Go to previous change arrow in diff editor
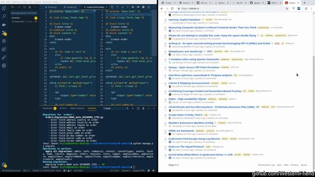This screenshot has height=177, width=315. coord(117,7)
